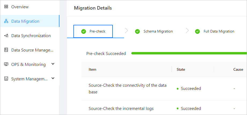Open the Overview page
Screen dimensions: 247x115
click(x=20, y=7)
